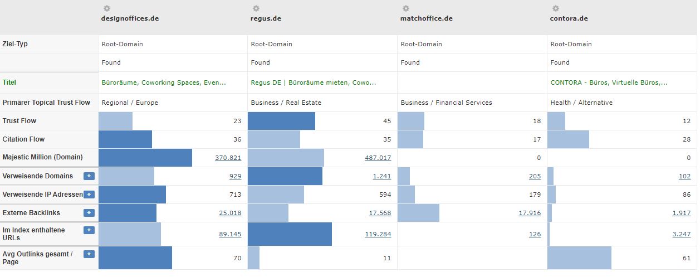Open the gear settings above matchoffice.de
This screenshot has height=277, width=700.
406,8
